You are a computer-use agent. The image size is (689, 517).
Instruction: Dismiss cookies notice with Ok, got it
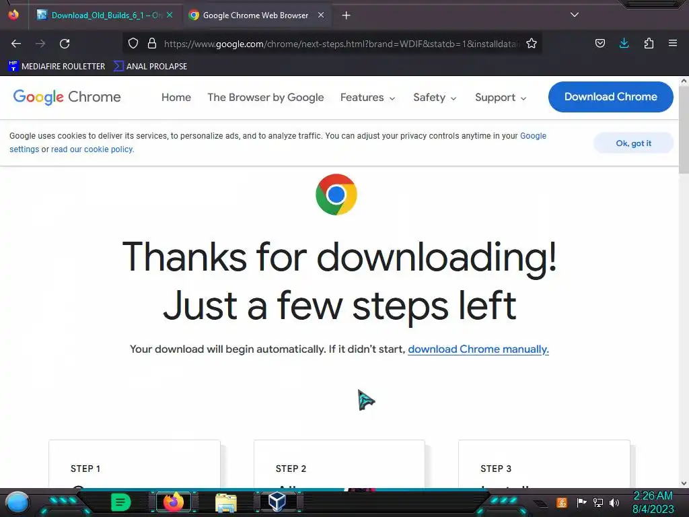633,143
